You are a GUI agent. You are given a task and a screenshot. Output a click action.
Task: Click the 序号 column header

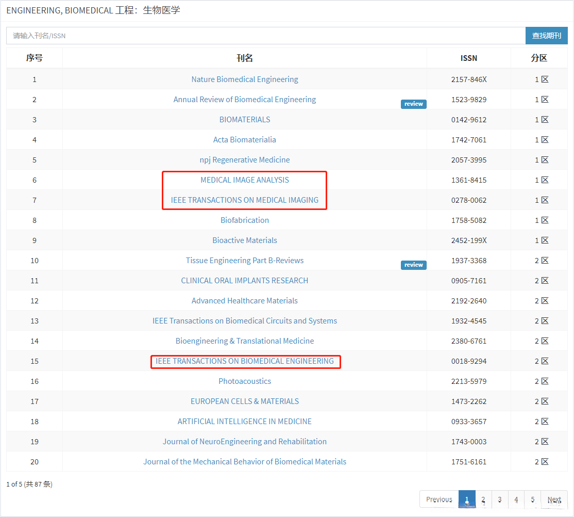pos(35,58)
